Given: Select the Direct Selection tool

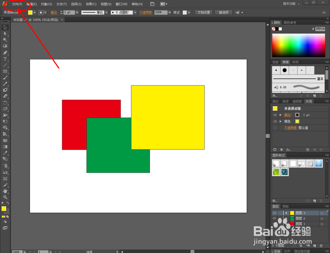Looking at the screenshot, I should tap(5, 34).
